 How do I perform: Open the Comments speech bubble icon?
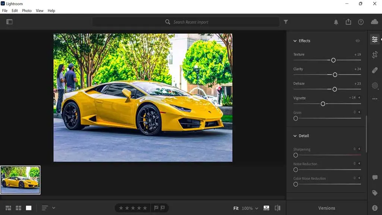pos(375,177)
